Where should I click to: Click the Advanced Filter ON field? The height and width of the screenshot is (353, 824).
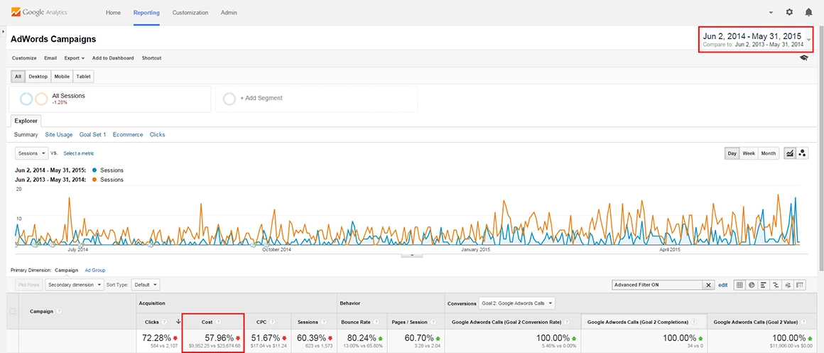tap(658, 285)
